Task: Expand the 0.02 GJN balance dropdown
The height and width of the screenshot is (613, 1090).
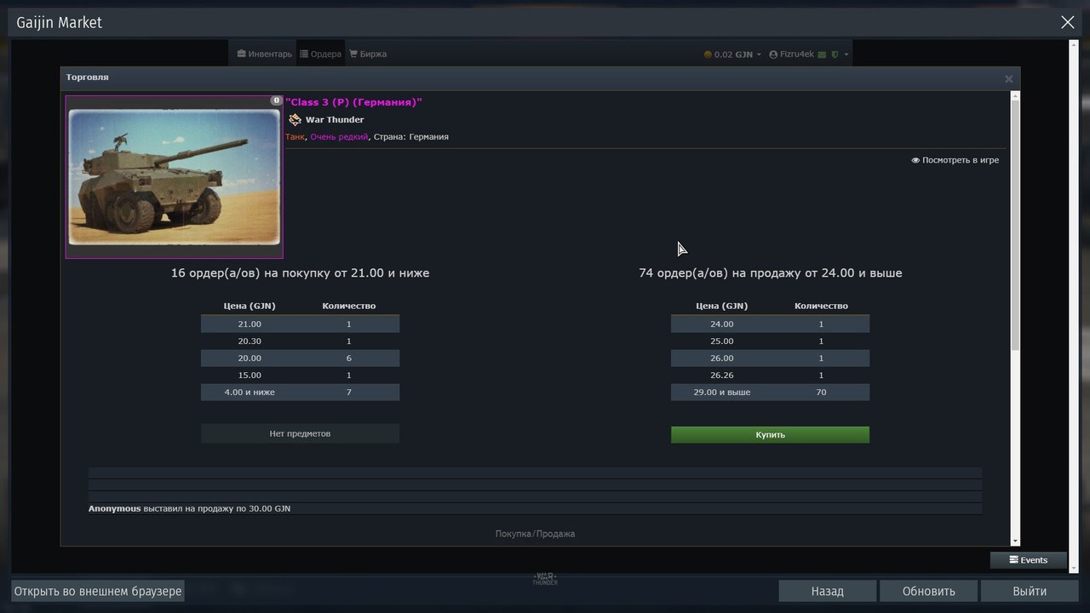Action: click(732, 54)
